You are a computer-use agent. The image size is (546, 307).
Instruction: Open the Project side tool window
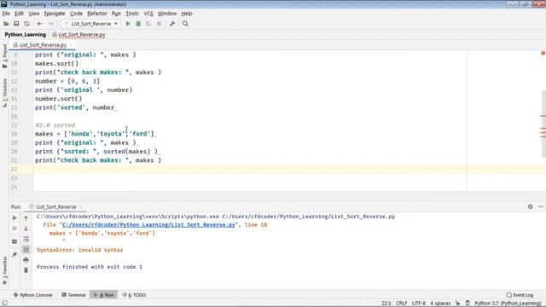[4, 55]
